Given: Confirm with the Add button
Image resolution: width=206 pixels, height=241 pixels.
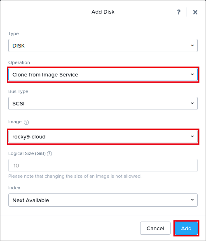Looking at the screenshot, I should pyautogui.click(x=186, y=228).
